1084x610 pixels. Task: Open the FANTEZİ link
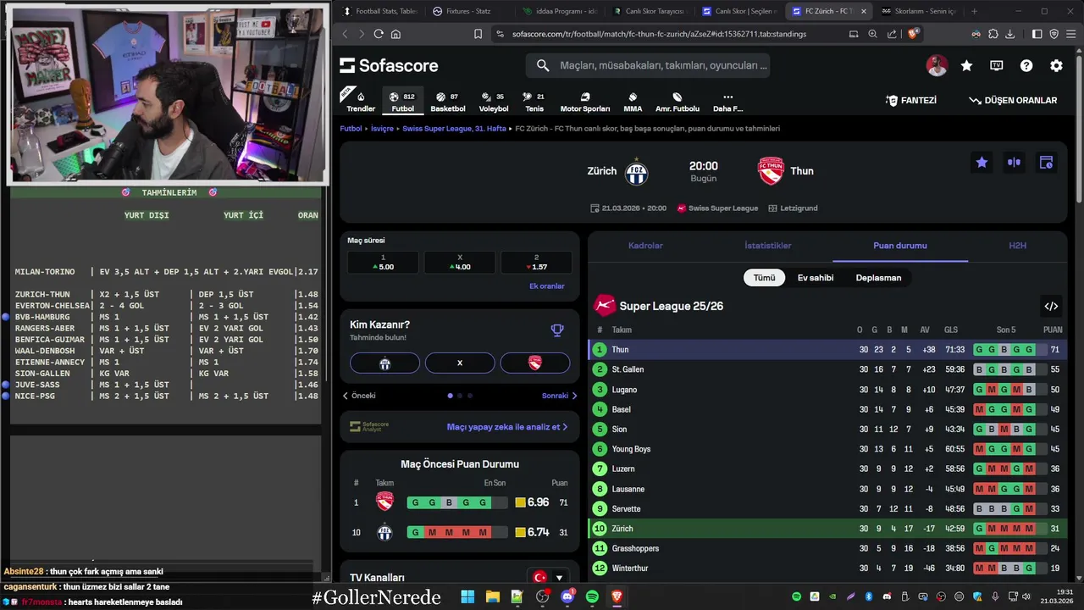911,100
